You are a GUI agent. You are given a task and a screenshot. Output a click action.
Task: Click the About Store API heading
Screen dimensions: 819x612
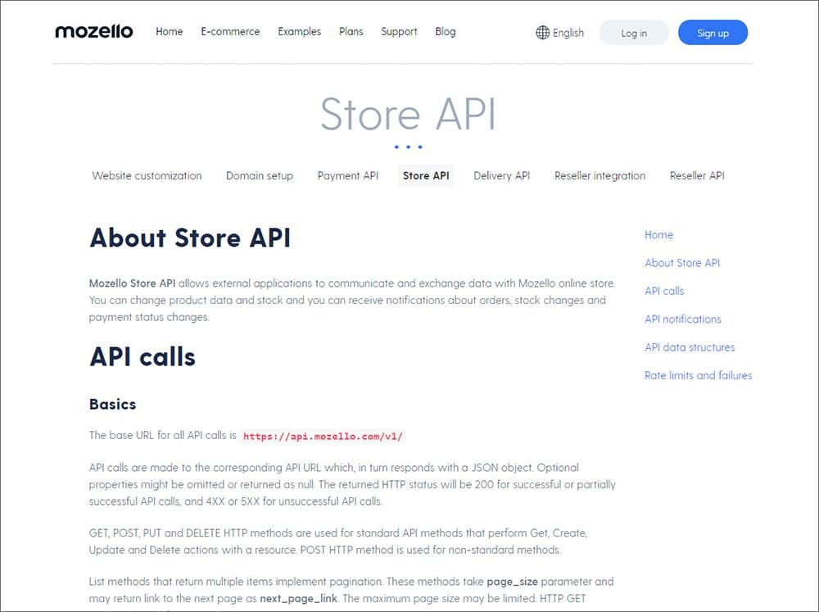point(190,238)
